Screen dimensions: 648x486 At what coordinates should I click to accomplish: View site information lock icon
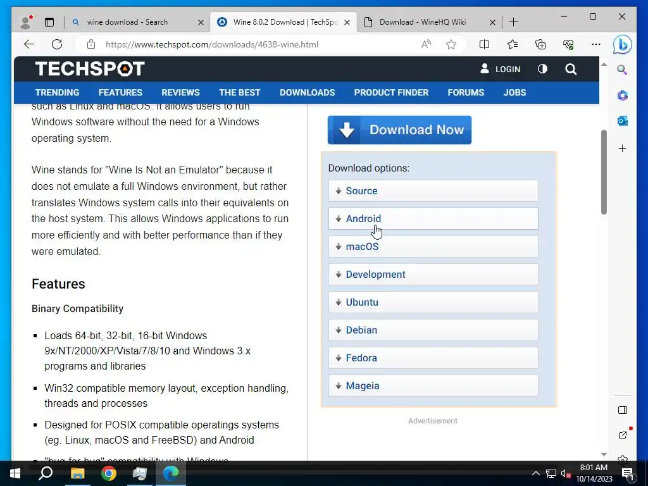coord(91,44)
